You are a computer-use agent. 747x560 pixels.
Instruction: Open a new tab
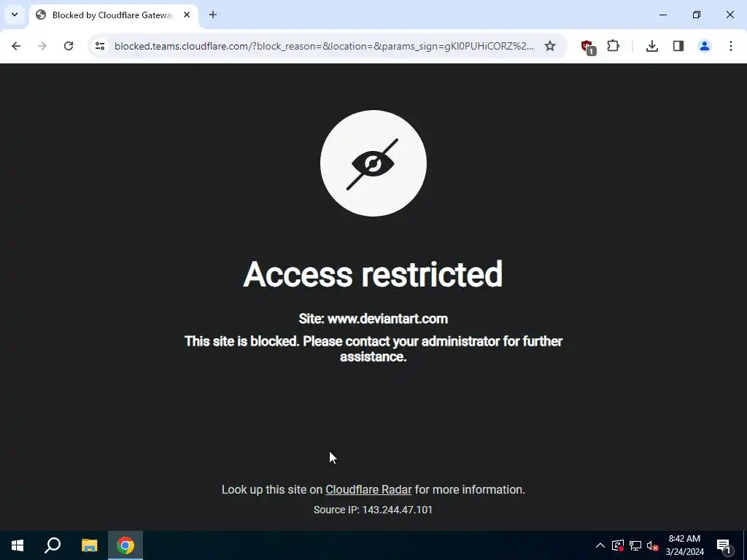tap(213, 15)
